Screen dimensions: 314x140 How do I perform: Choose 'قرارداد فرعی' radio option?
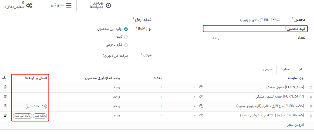click(x=126, y=45)
